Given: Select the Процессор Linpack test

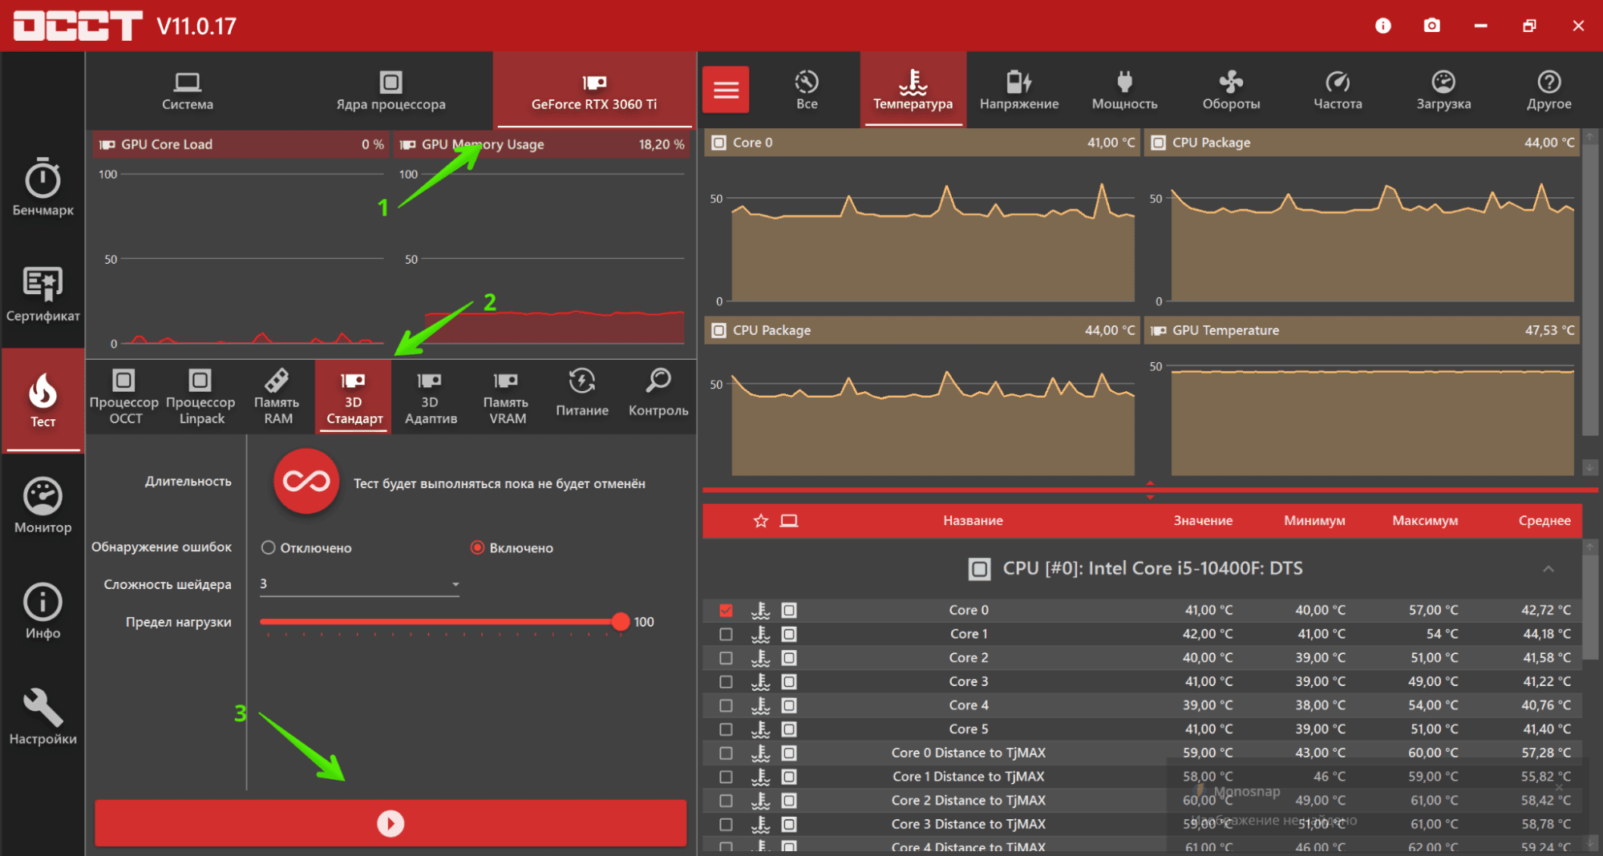Looking at the screenshot, I should [200, 397].
